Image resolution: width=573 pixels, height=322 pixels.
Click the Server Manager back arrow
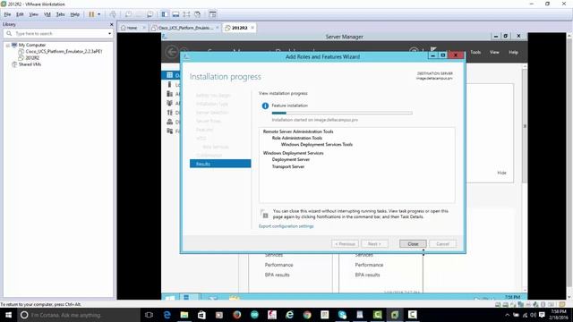click(x=172, y=52)
